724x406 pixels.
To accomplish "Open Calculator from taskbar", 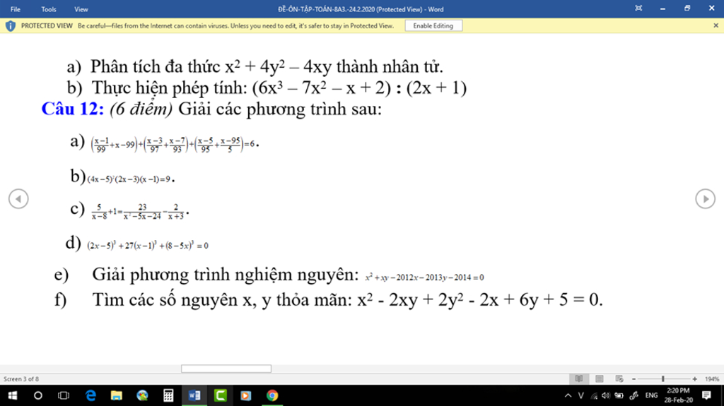I will point(168,395).
